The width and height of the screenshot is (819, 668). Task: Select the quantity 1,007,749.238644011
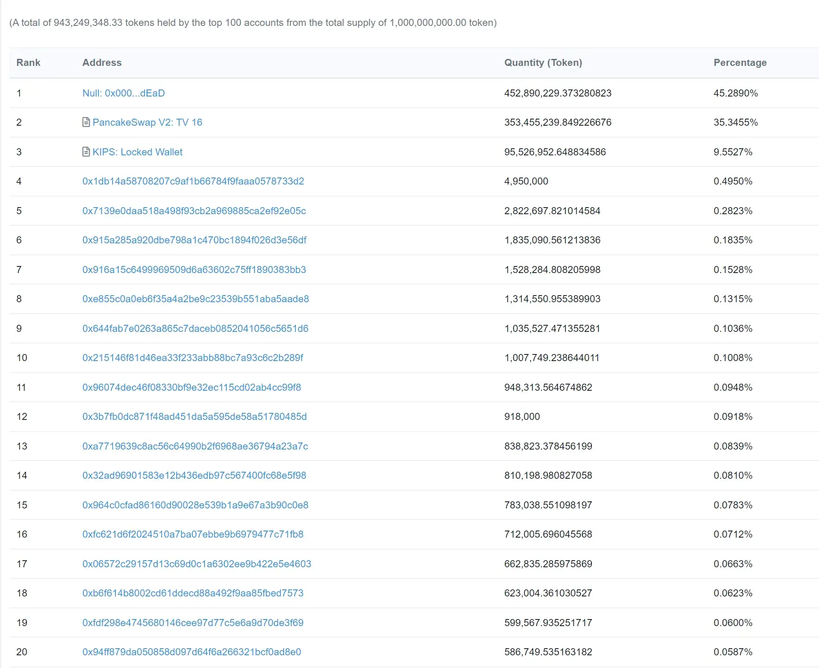[x=552, y=358]
